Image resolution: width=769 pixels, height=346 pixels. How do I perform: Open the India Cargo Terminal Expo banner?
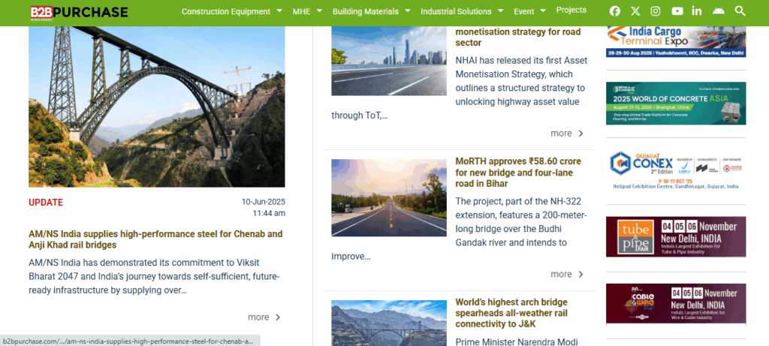coord(676,42)
